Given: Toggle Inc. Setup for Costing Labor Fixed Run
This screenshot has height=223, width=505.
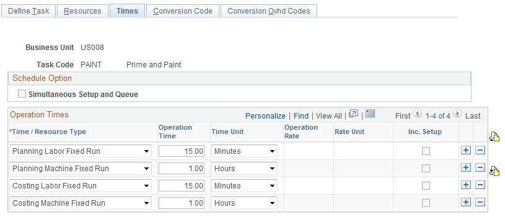Looking at the screenshot, I should pyautogui.click(x=426, y=186).
